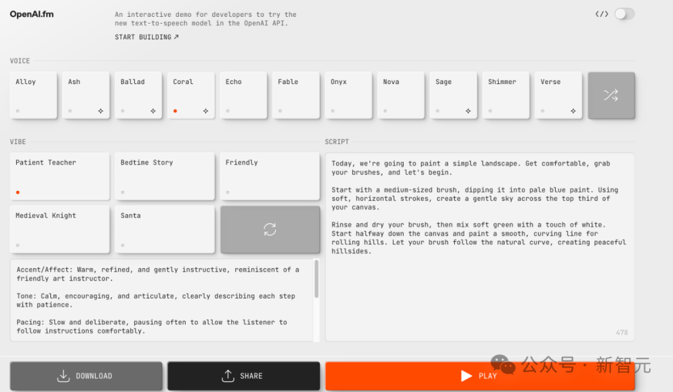Screen dimensions: 673x392
Task: Select the Echo voice
Action: point(244,95)
